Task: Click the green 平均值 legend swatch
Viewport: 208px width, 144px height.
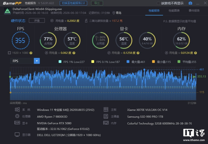Action: click(x=179, y=62)
